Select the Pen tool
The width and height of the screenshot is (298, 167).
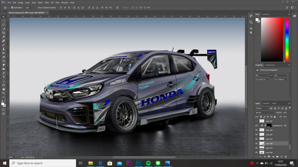point(3,73)
